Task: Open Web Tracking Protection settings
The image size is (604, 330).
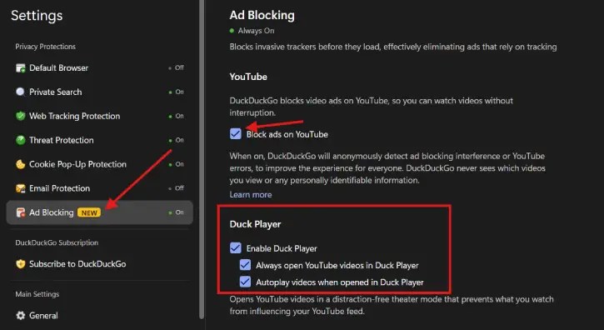Action: [99, 116]
